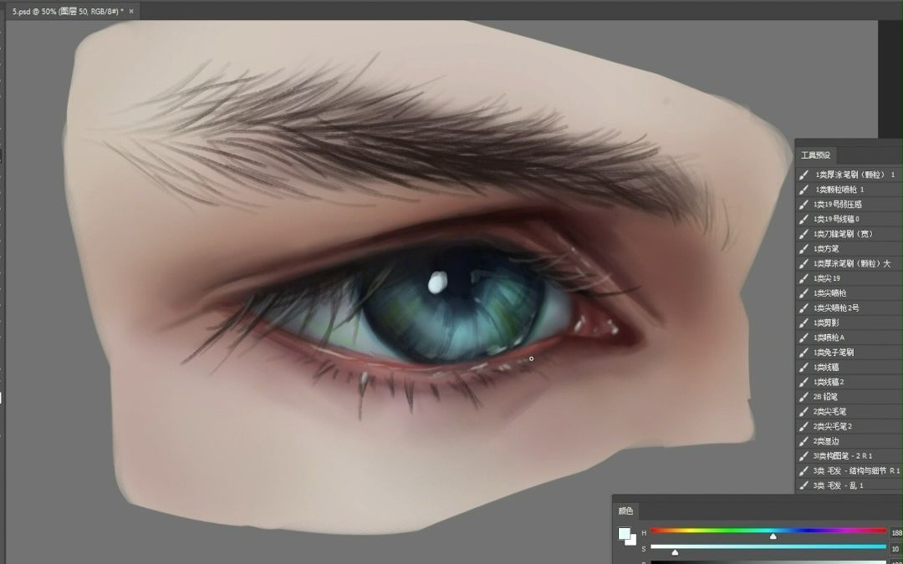
Task: Pick the 1类刀锋笔刷（宽） brush preset
Action: point(849,234)
